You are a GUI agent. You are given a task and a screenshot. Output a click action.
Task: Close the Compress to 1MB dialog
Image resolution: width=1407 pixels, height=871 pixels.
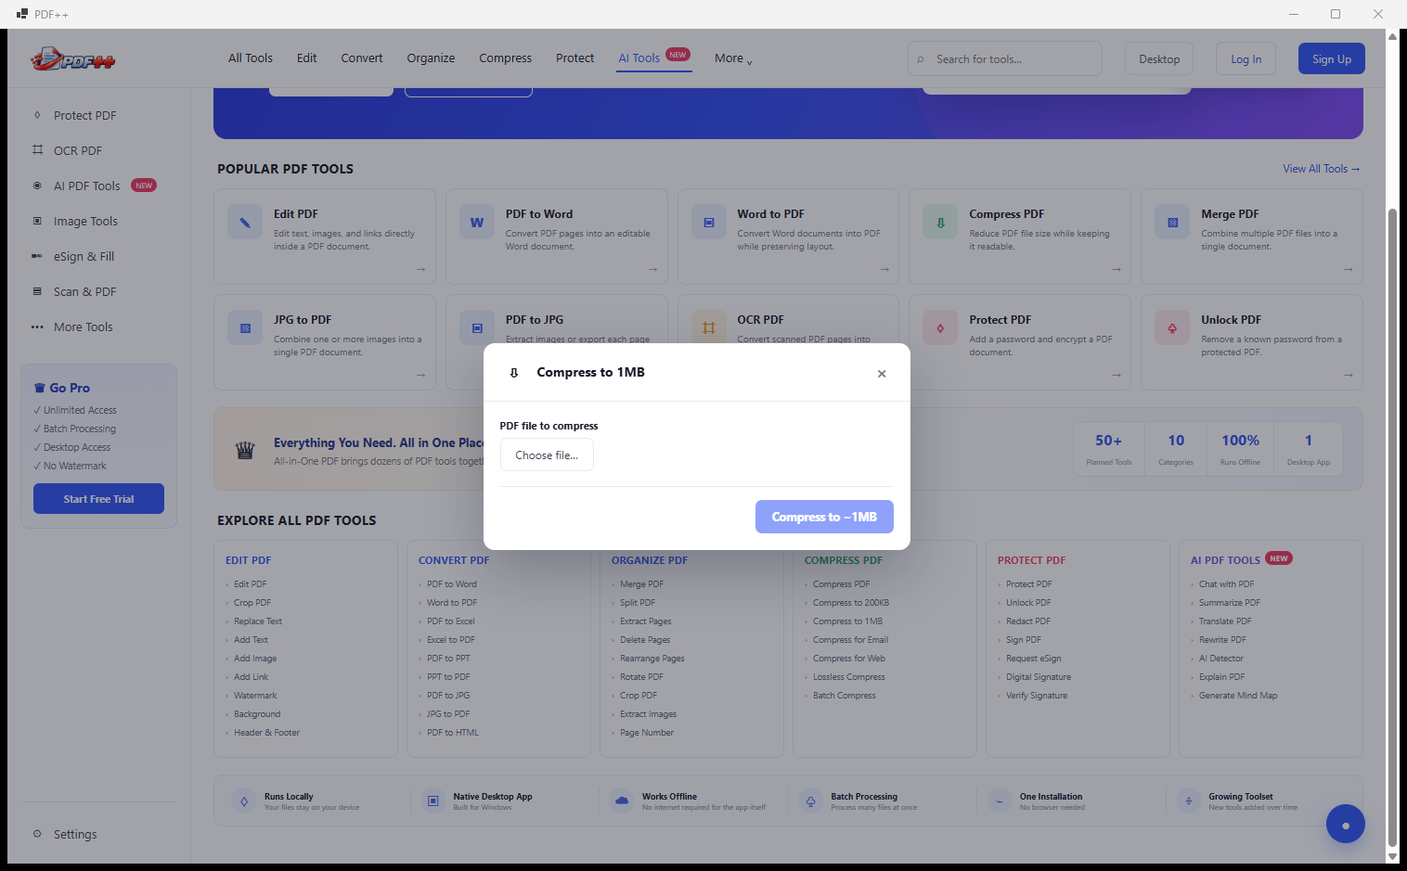pyautogui.click(x=882, y=374)
